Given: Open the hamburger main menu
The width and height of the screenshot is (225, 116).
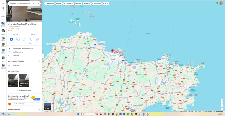Looking at the screenshot, I should 3,3.
